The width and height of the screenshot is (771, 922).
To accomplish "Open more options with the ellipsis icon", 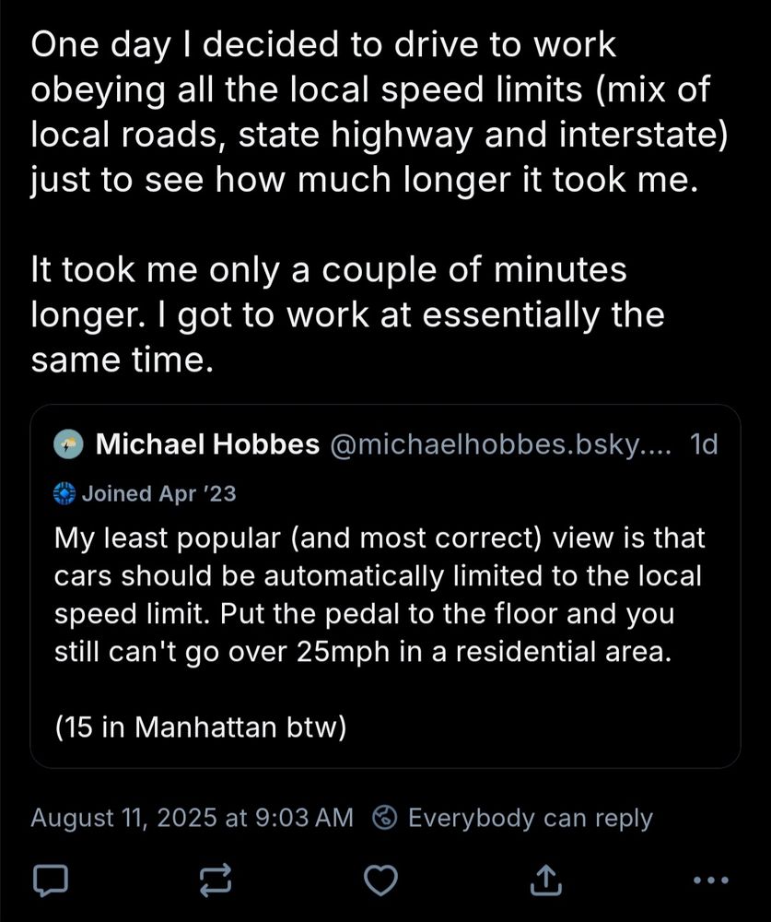I will point(709,881).
